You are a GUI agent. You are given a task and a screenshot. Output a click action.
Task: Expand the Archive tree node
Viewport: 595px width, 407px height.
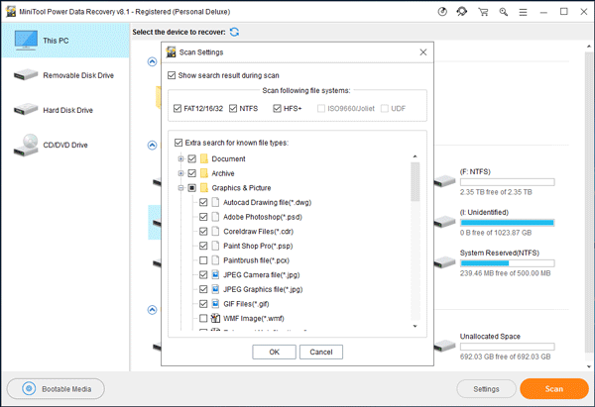pos(181,173)
